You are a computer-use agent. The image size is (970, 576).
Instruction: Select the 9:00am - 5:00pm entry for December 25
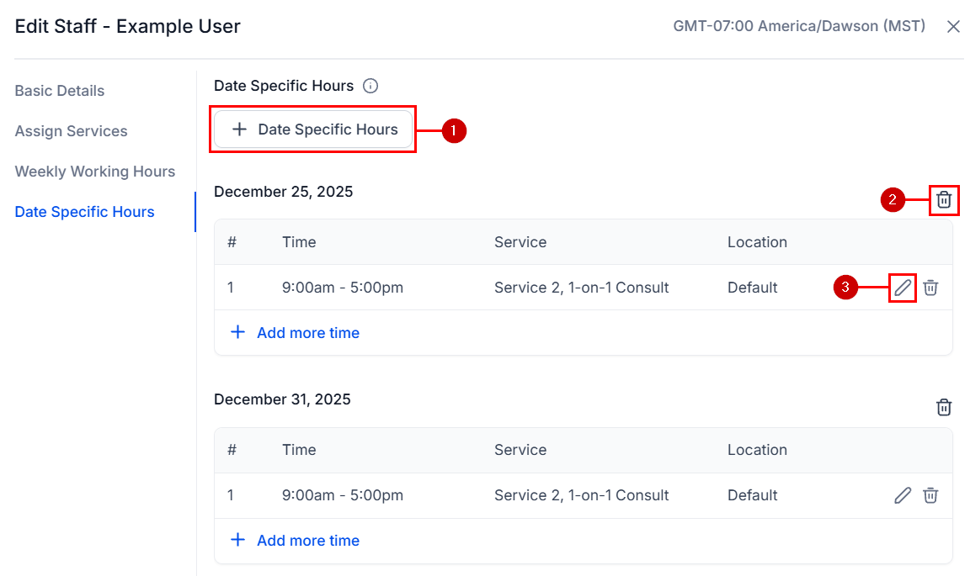click(342, 288)
